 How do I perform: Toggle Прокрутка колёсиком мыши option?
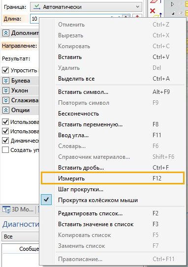113,200
